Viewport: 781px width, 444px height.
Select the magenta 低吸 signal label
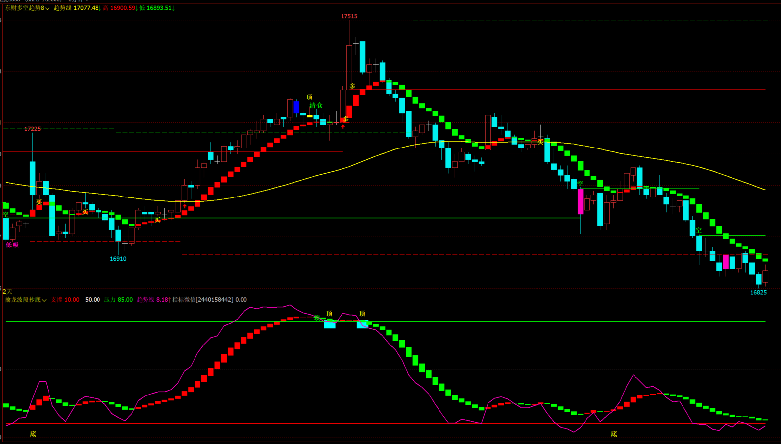12,245
